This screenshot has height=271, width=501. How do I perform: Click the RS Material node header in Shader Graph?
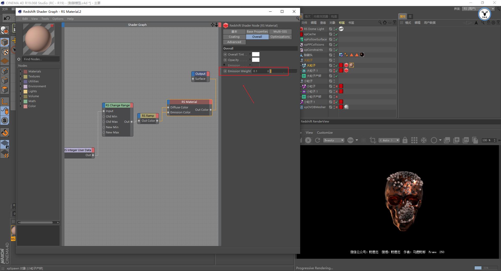point(189,102)
